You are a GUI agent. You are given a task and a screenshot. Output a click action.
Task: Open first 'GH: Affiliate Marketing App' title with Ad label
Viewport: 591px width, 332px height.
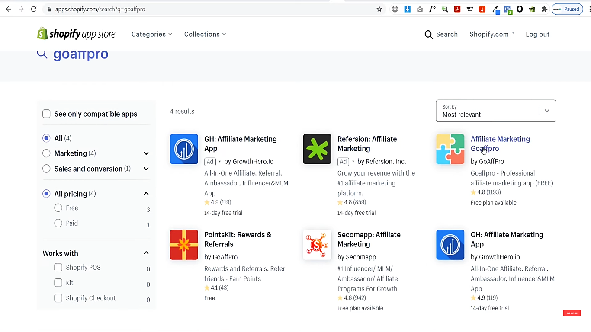(x=241, y=144)
